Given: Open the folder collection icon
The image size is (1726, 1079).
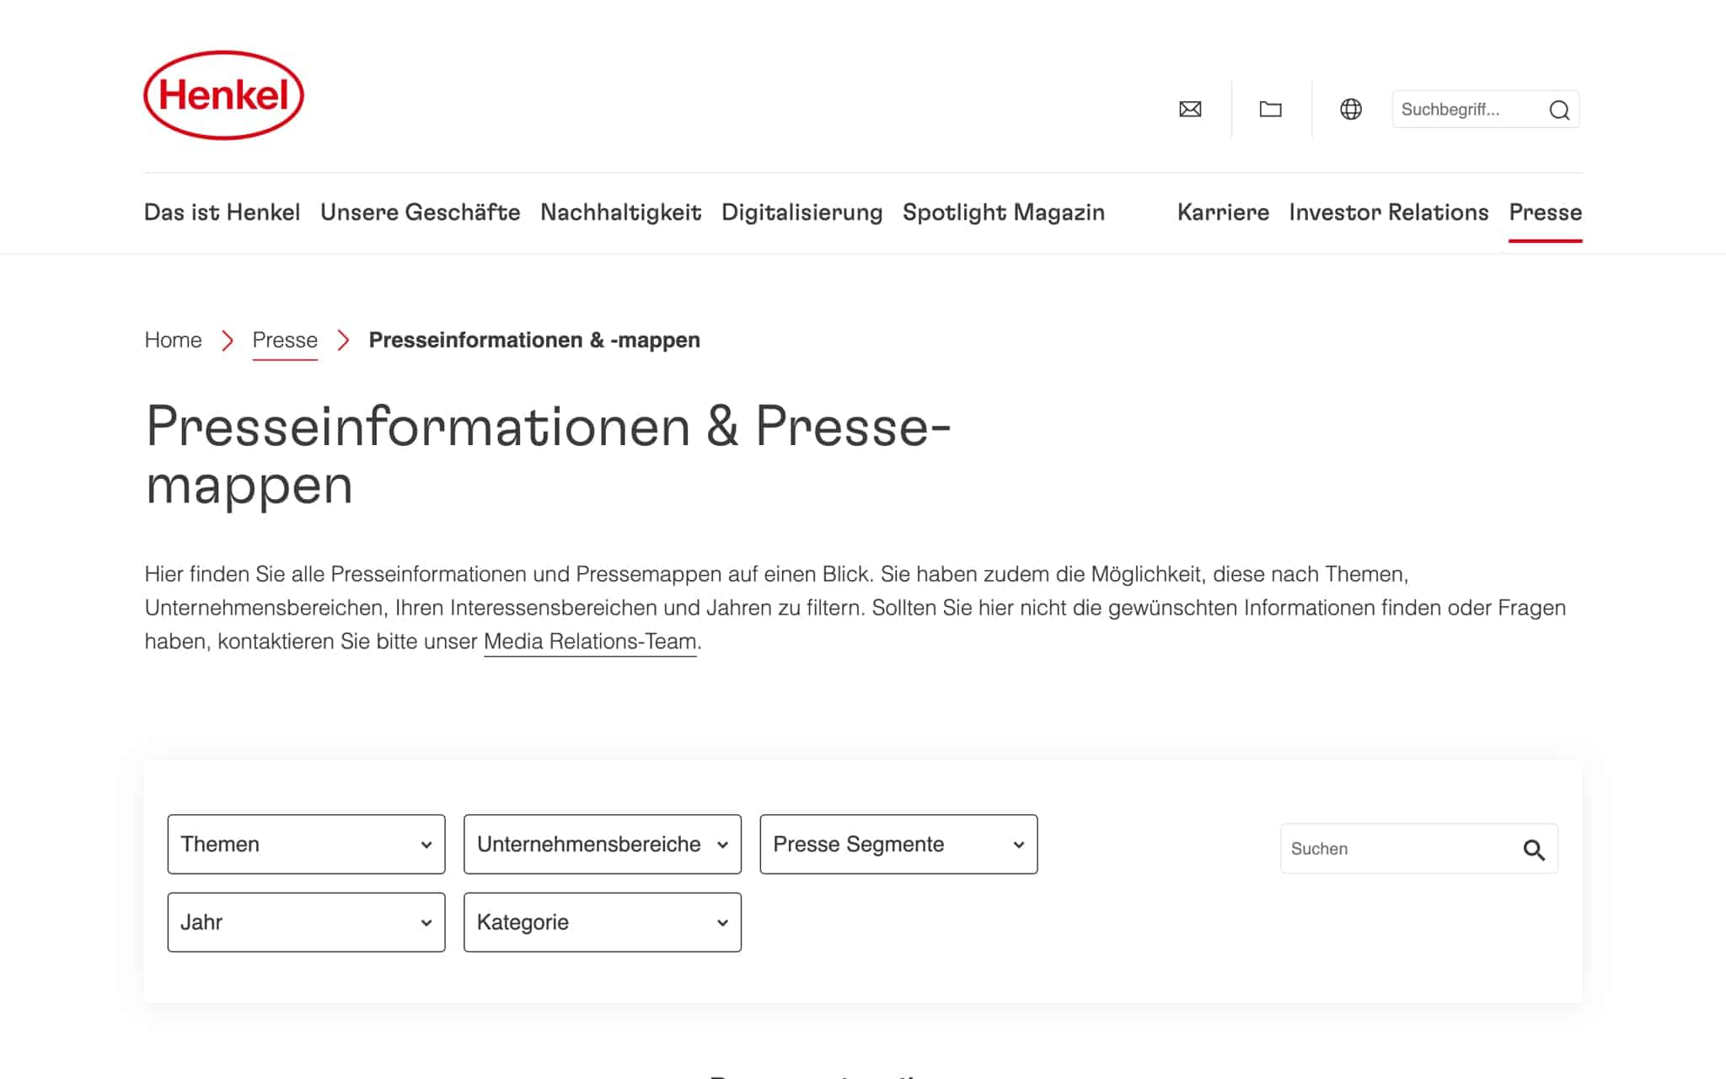Looking at the screenshot, I should click(1270, 109).
